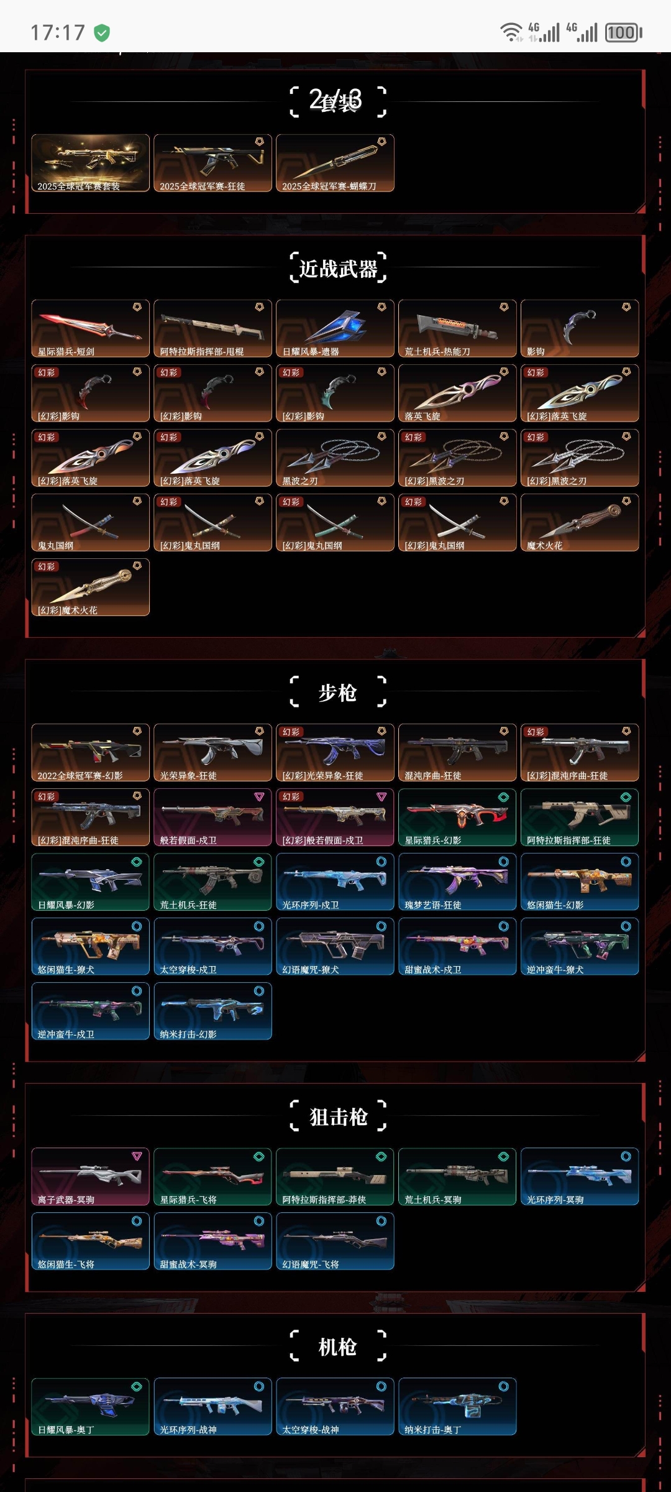Tap the green security shield status icon
Viewport: 671px width, 1492px height.
point(102,32)
